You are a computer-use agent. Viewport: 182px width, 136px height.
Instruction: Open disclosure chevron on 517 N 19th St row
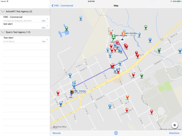[x=47, y=39]
